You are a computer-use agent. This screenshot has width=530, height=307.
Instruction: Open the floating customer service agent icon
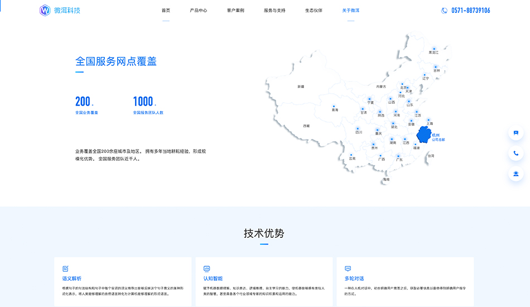pos(515,174)
